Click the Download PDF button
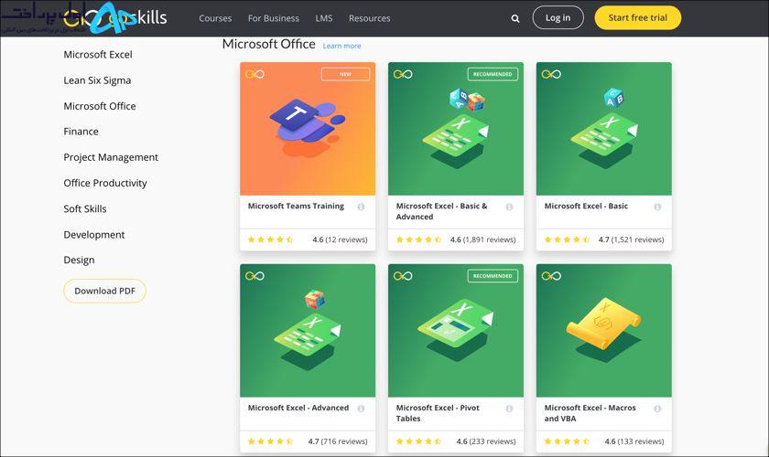The width and height of the screenshot is (769, 457). tap(104, 291)
